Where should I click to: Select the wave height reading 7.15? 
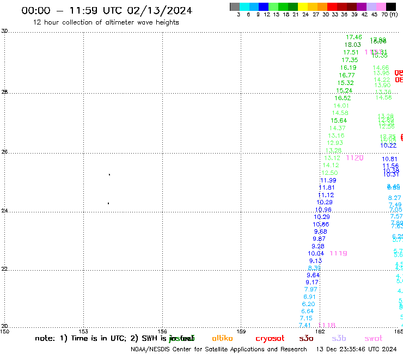[306, 318]
